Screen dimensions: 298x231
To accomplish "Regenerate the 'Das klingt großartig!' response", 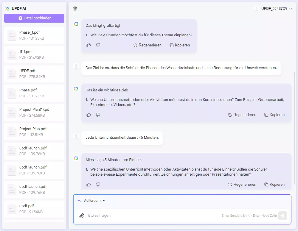I will (x=148, y=45).
